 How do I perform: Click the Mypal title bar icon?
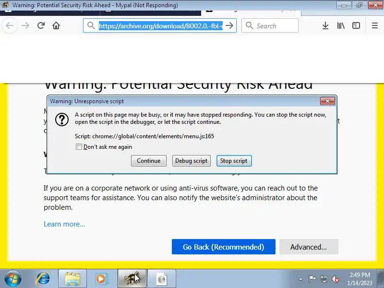coord(5,5)
